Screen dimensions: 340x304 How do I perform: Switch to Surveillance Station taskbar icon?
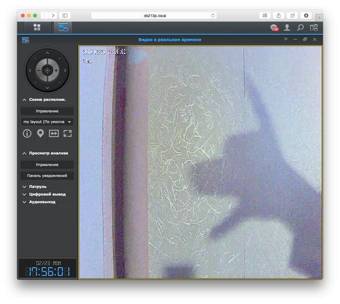[x=63, y=28]
